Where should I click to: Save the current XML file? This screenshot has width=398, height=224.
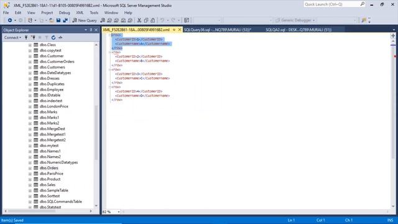click(x=58, y=21)
